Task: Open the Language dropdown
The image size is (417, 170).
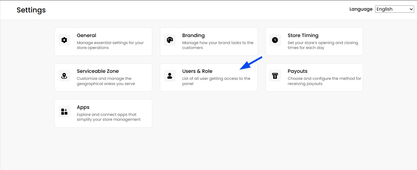Action: [x=394, y=9]
